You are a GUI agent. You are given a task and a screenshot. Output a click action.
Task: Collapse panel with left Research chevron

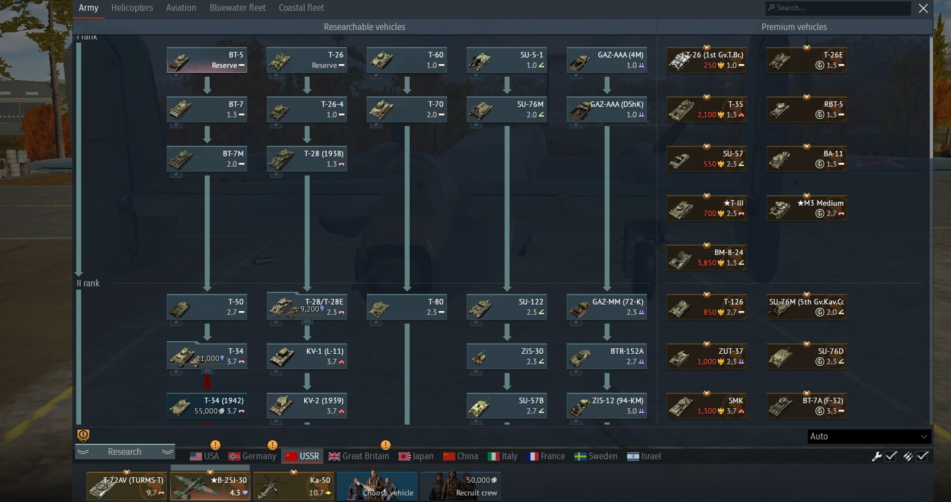point(83,452)
